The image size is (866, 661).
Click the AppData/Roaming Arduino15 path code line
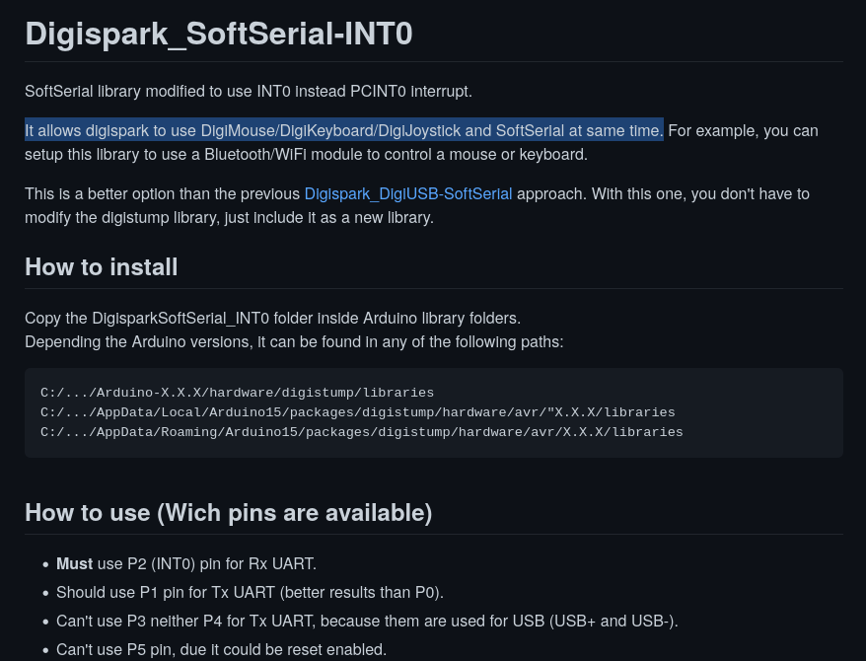point(361,432)
